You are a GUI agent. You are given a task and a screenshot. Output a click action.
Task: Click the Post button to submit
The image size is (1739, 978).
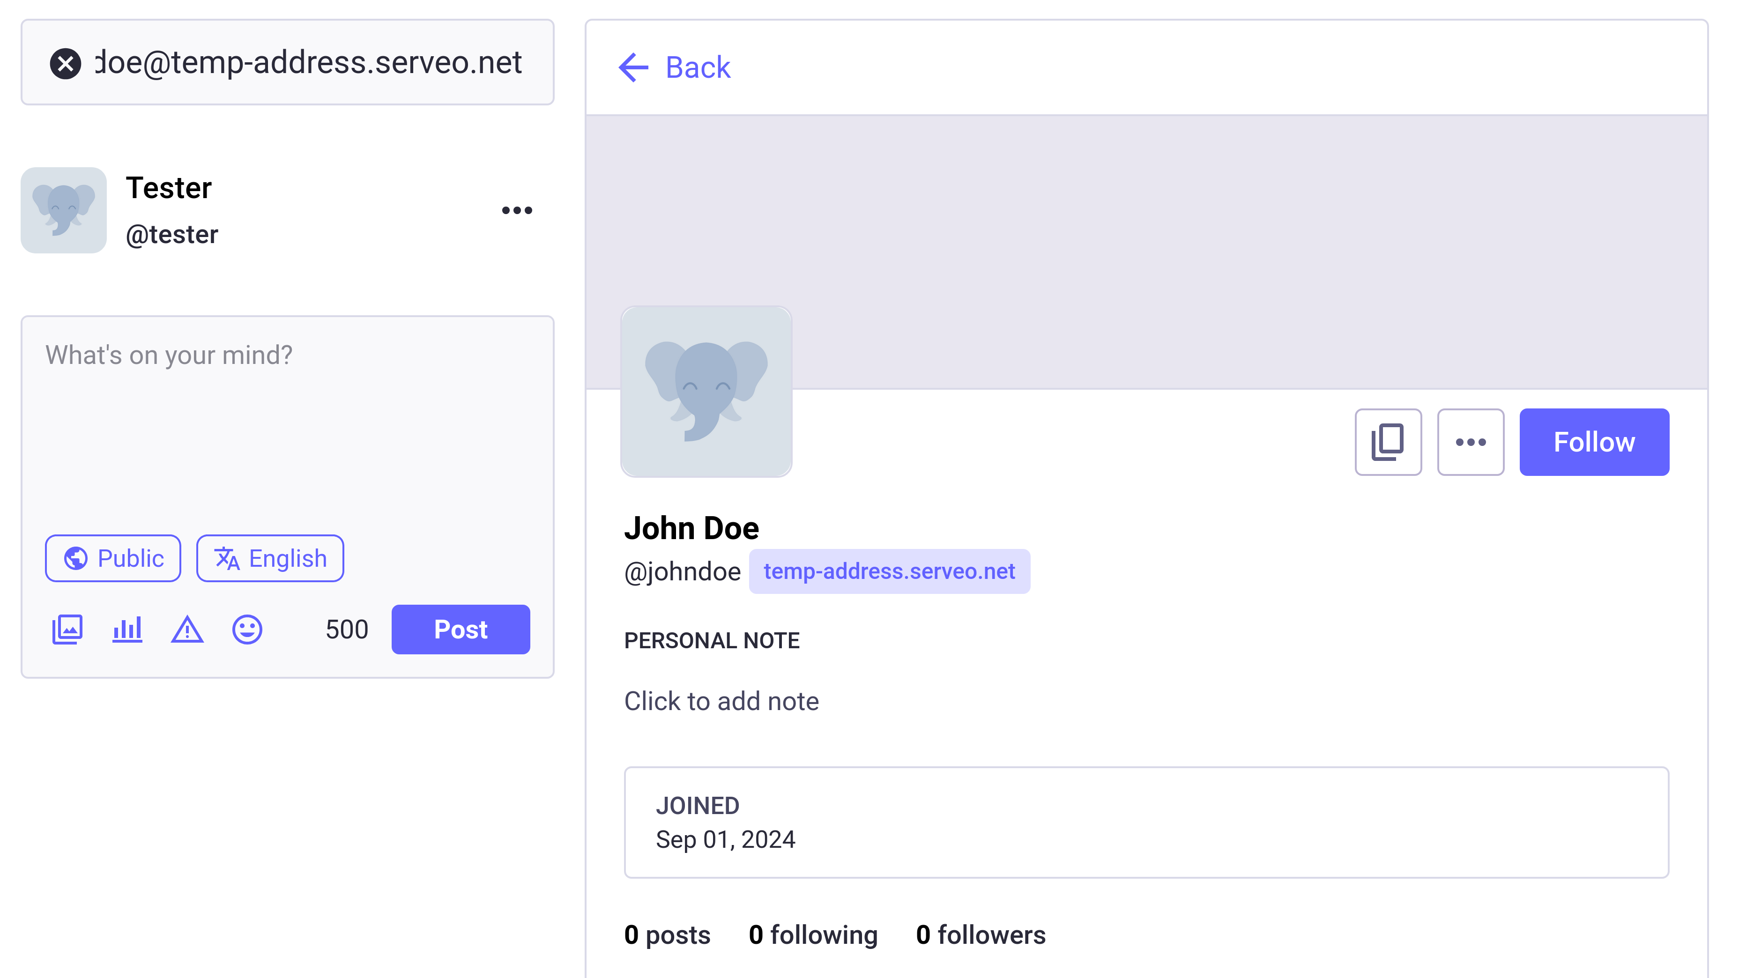461,630
